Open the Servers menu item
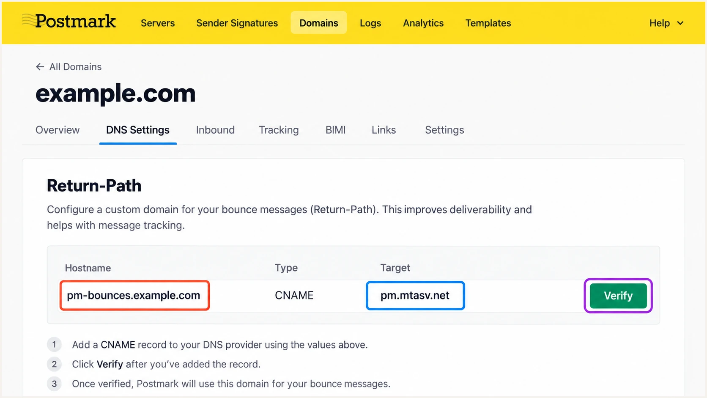The image size is (707, 398). [x=158, y=23]
